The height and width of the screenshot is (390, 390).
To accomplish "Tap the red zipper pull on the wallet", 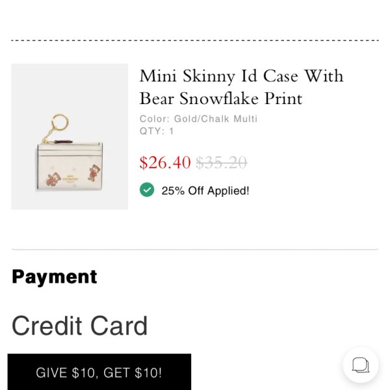I will click(63, 142).
